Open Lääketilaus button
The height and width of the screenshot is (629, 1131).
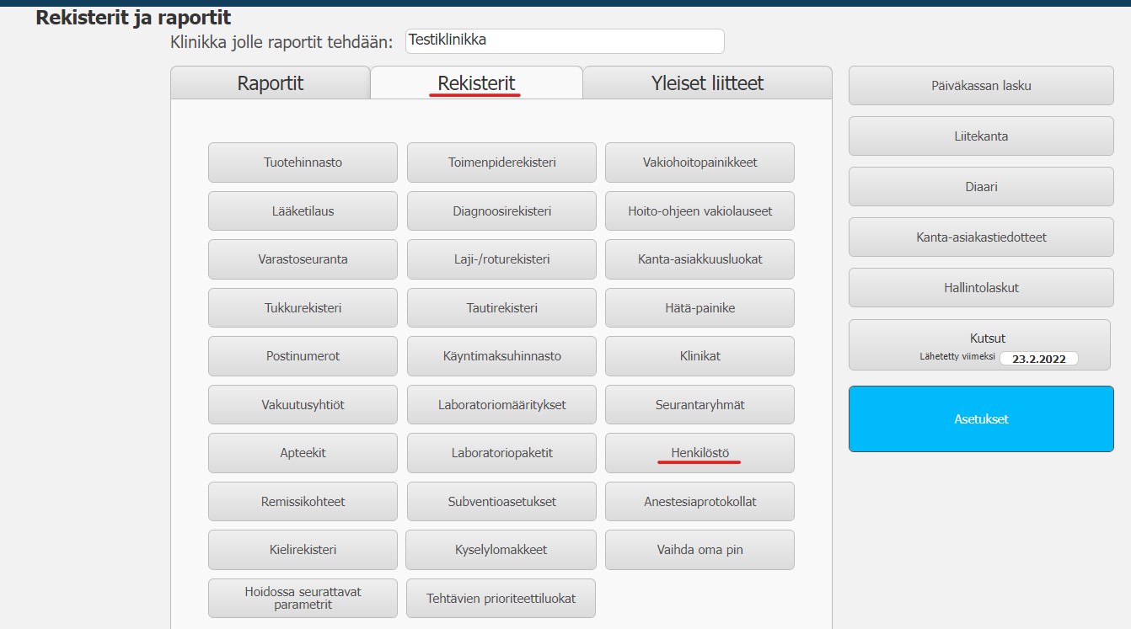click(303, 211)
